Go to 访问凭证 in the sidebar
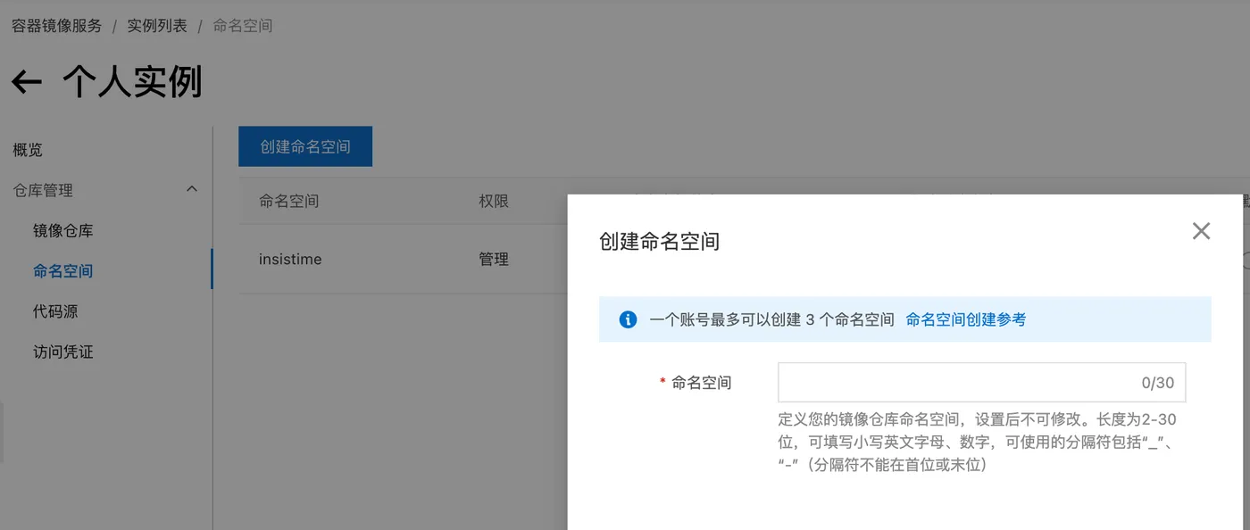 (63, 352)
